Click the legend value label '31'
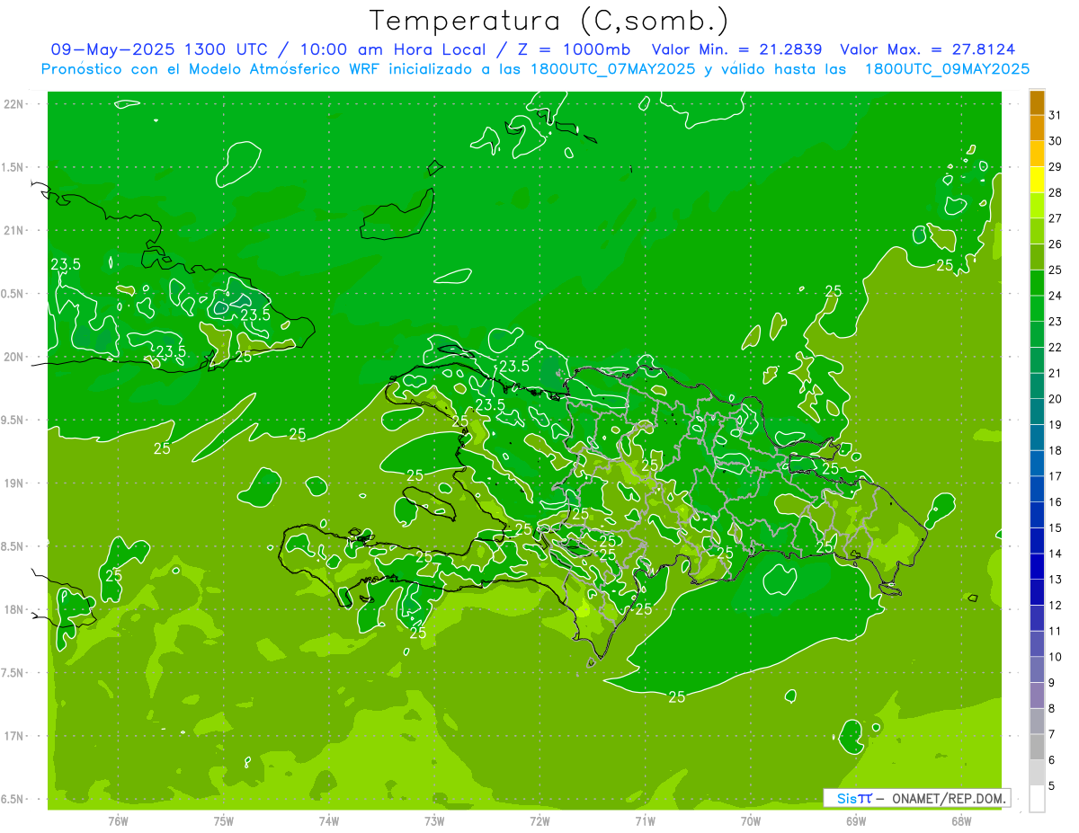 pos(1055,115)
